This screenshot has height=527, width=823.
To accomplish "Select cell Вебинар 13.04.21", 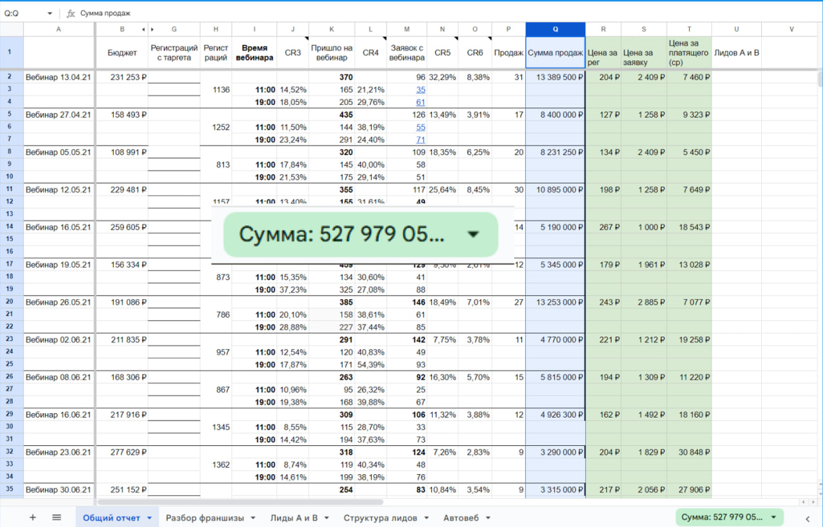I will click(59, 77).
